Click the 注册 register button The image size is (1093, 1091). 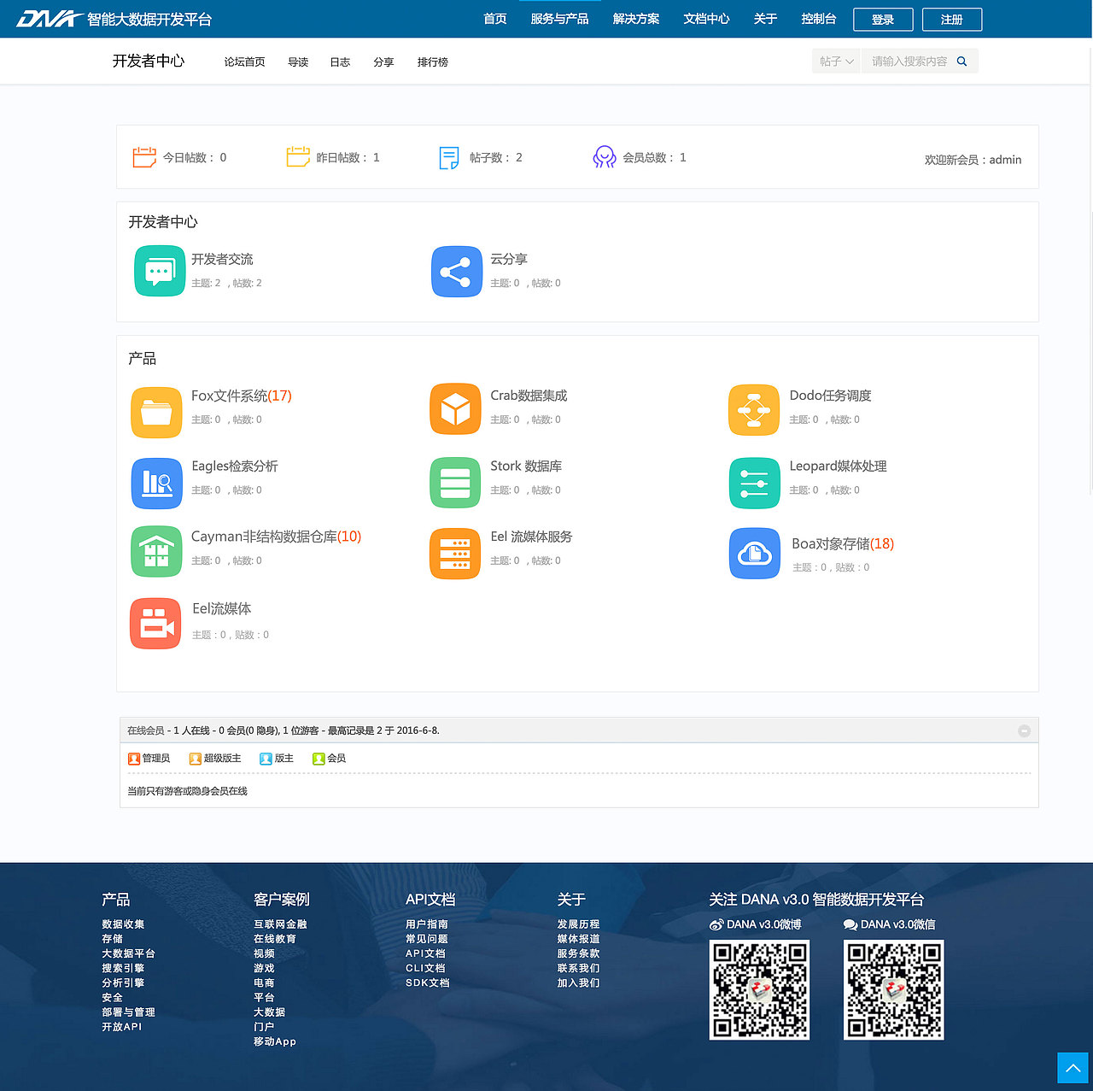[x=952, y=20]
